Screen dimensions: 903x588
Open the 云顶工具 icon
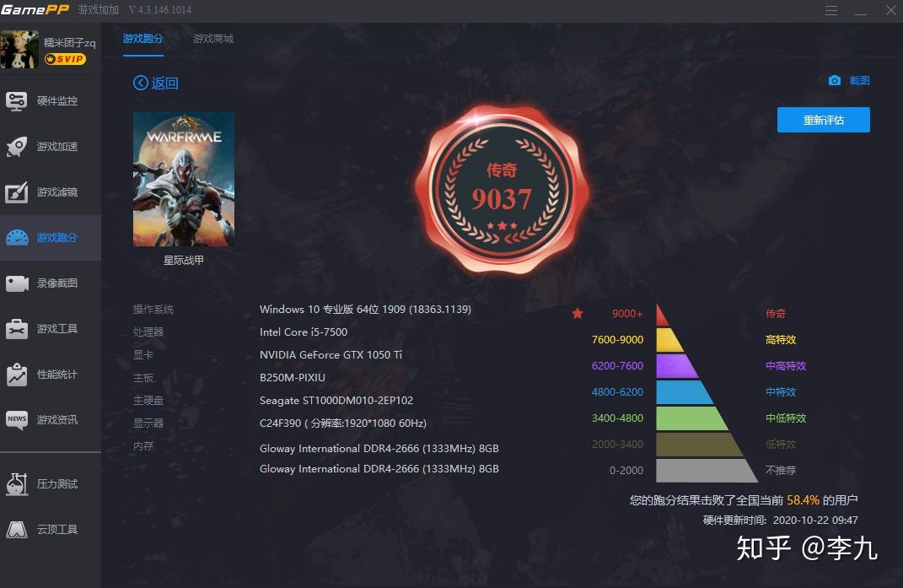(17, 529)
